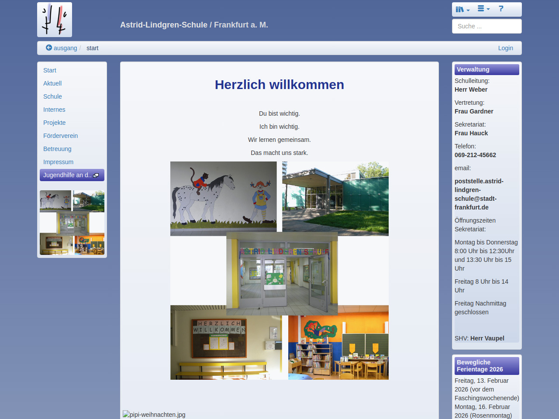Open the books library dropdown
This screenshot has height=419, width=559.
(x=462, y=9)
